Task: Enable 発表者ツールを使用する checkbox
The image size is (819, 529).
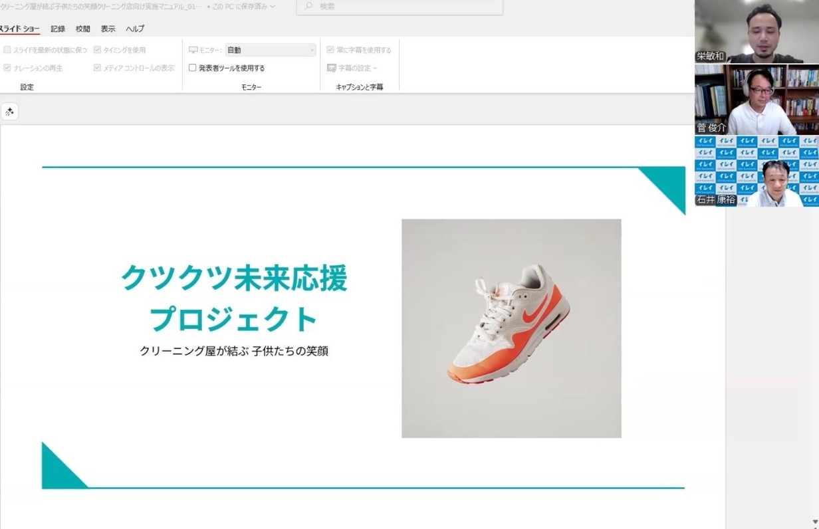Action: pyautogui.click(x=193, y=68)
